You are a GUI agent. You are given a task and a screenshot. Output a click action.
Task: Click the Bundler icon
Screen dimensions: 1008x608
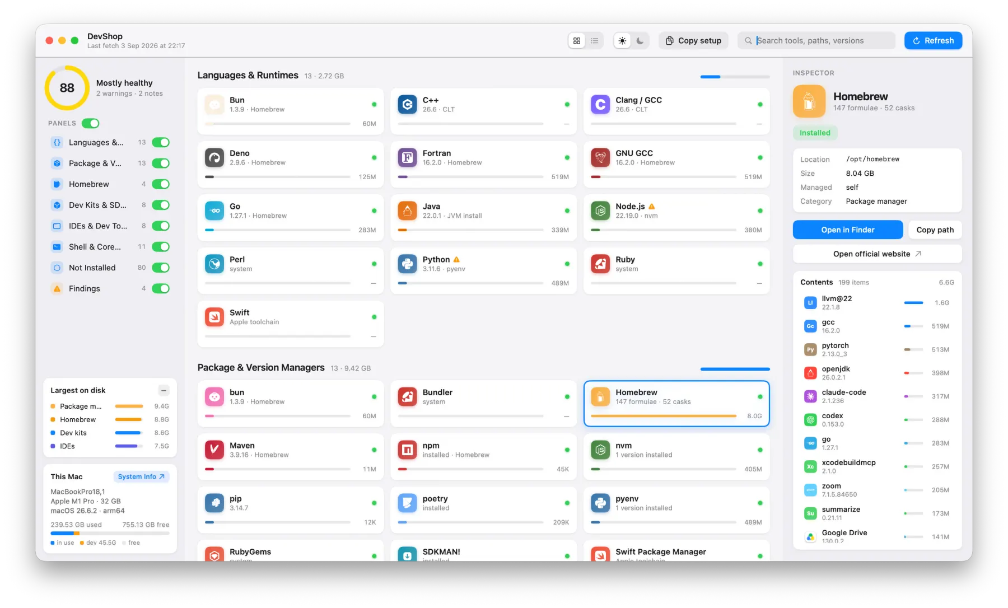pos(408,397)
